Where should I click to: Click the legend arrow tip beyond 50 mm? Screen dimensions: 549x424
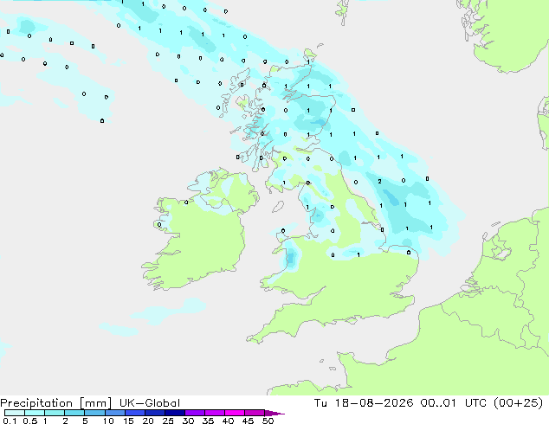point(274,413)
